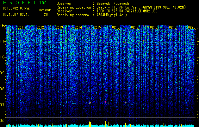This screenshot has width=199, height=127.
Task: Click time marker 0218
Action: coord(154,27)
